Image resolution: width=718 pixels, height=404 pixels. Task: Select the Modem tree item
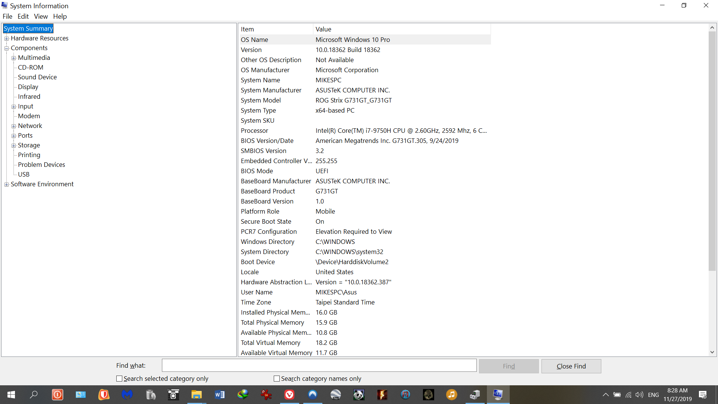(x=29, y=116)
